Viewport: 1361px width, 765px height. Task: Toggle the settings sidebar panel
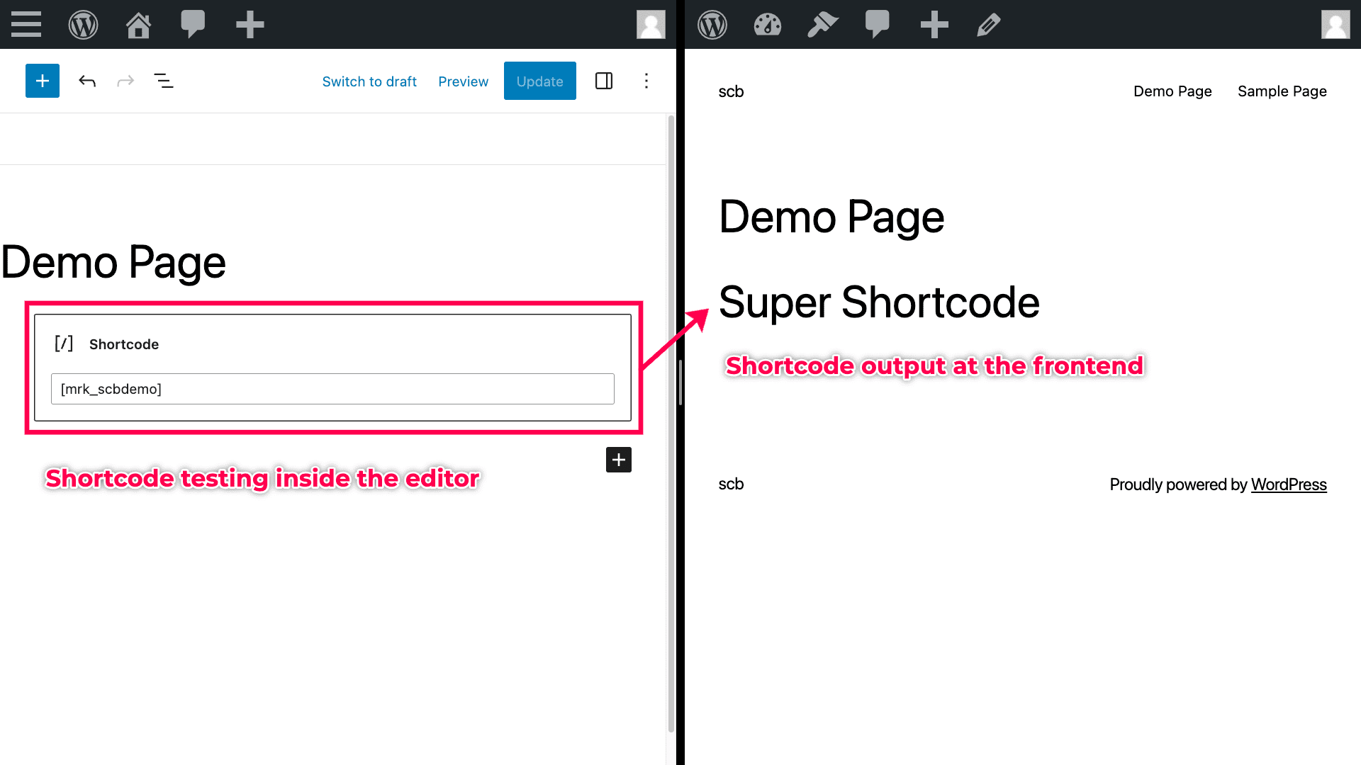604,81
